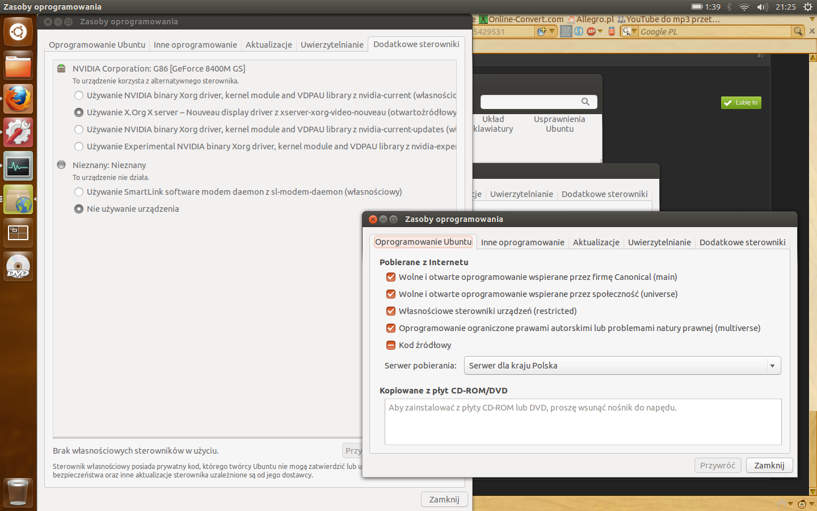The width and height of the screenshot is (817, 511).
Task: Click Zamknij in the driver-list window
Action: (x=444, y=500)
